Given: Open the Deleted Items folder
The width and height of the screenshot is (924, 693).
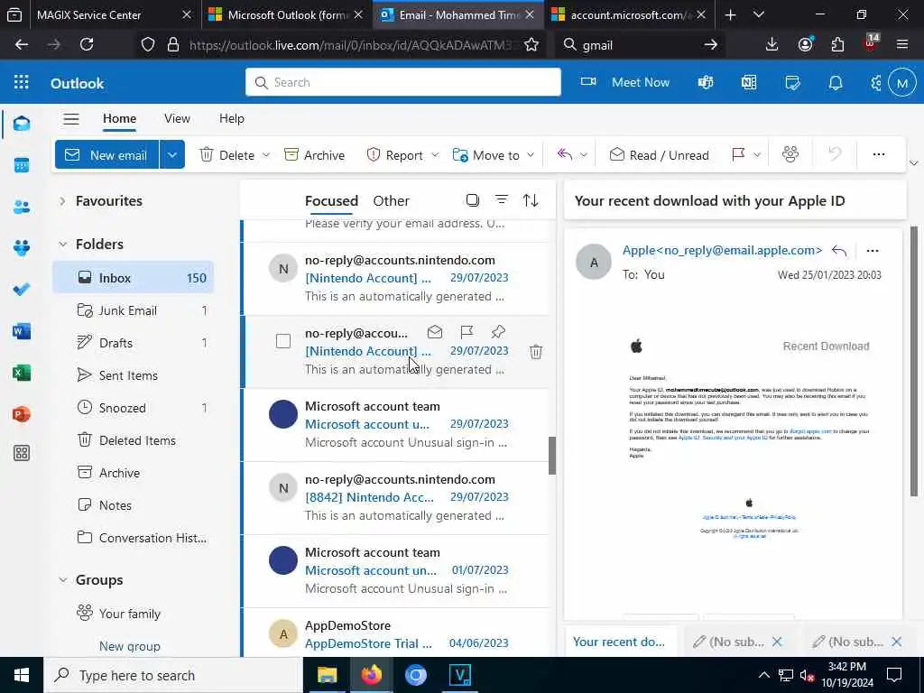Looking at the screenshot, I should tap(134, 440).
